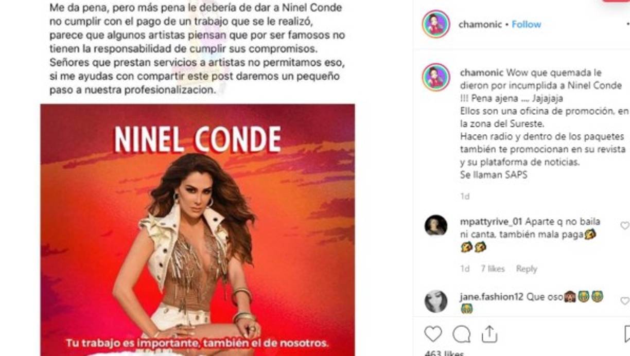The width and height of the screenshot is (630, 356).
Task: View 7 likes on mpattyrive_01's comment
Action: [493, 269]
